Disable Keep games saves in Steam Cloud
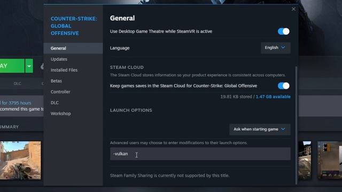The height and width of the screenshot is (192, 342). [x=283, y=86]
